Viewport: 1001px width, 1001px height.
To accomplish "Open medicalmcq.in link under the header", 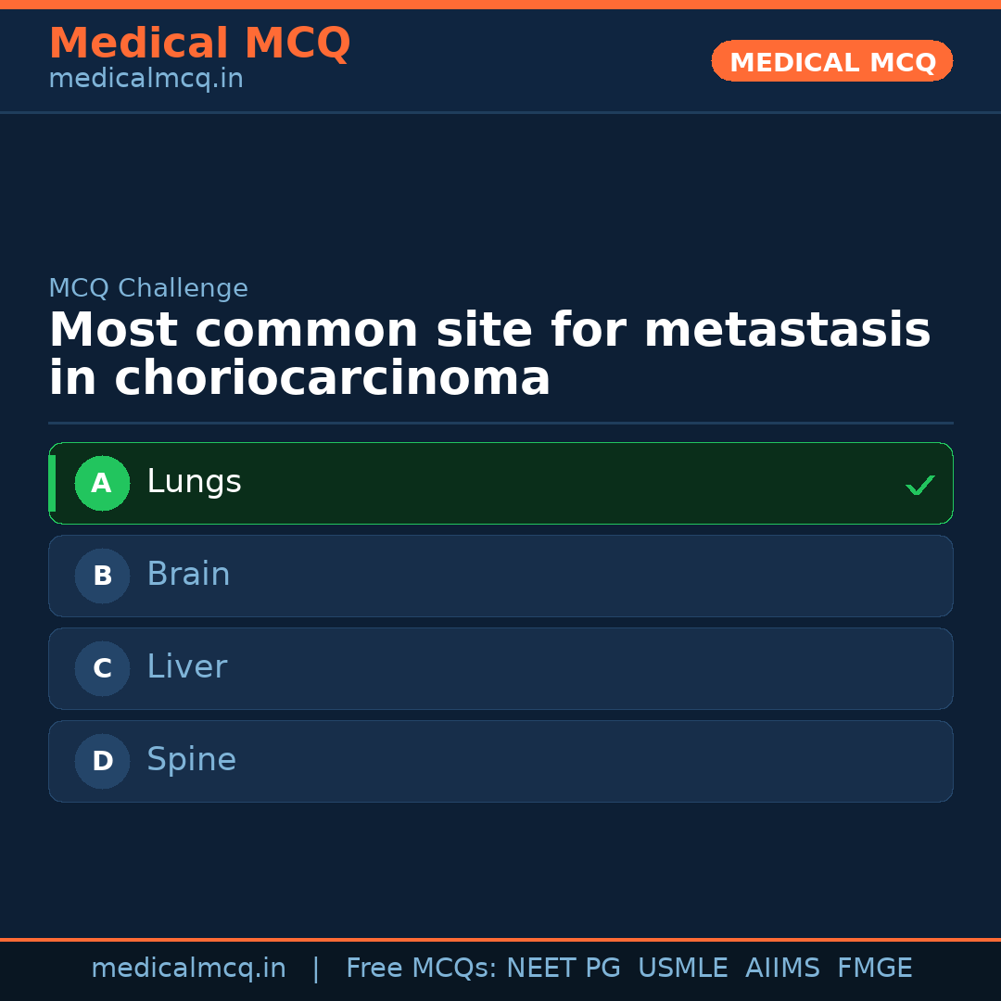I will (x=146, y=80).
